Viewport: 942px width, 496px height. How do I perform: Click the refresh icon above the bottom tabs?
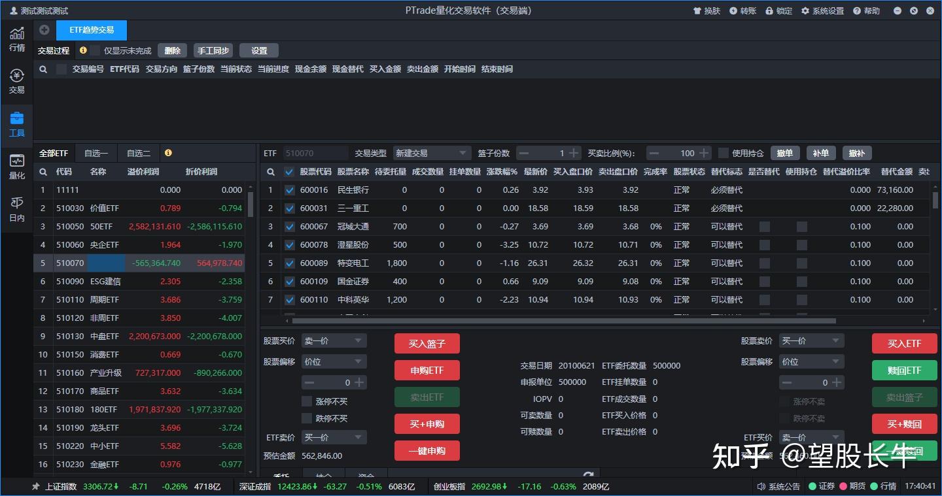[x=588, y=476]
